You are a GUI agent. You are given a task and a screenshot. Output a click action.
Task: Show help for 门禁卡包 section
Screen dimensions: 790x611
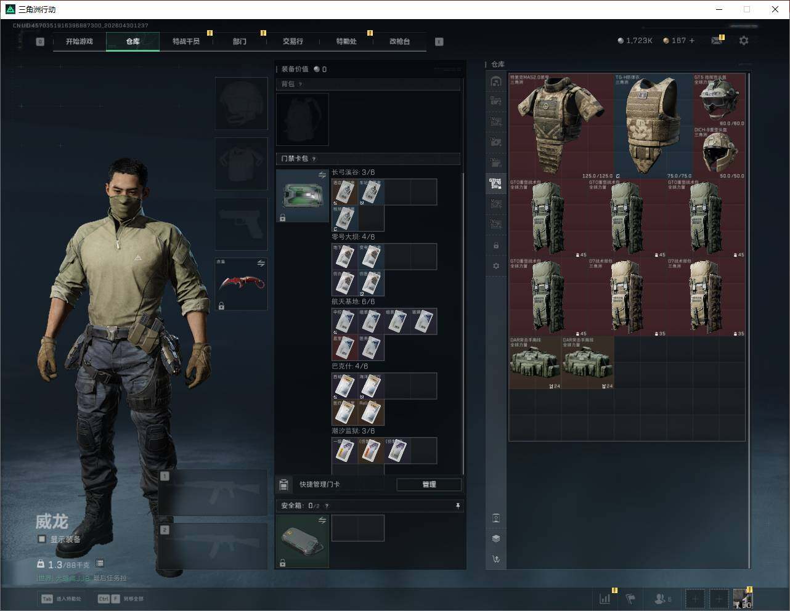pyautogui.click(x=314, y=159)
